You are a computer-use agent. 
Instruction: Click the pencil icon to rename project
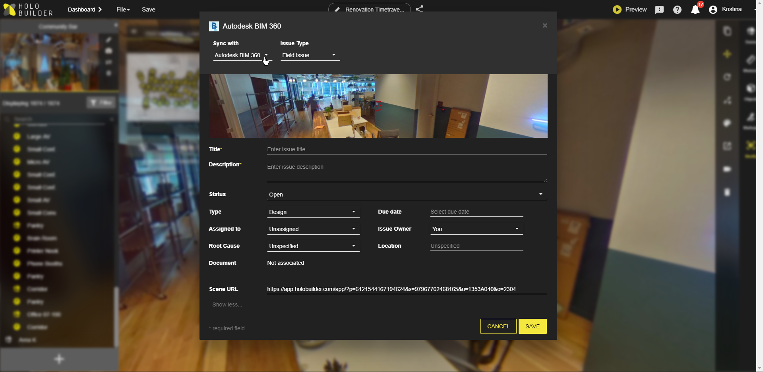pyautogui.click(x=337, y=10)
